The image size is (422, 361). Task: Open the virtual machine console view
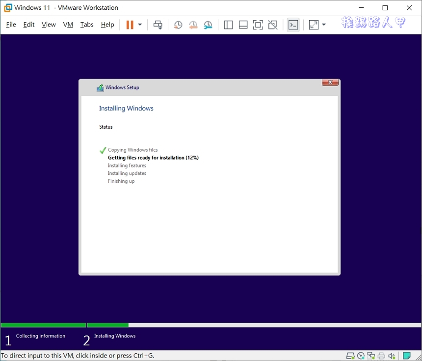293,25
